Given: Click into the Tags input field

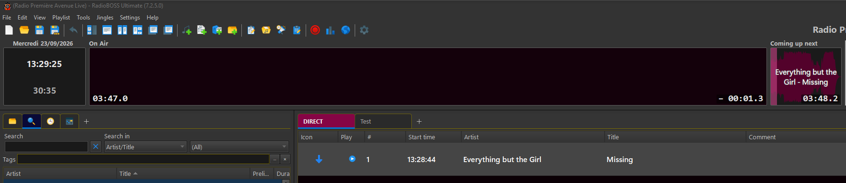Looking at the screenshot, I should click(x=143, y=159).
